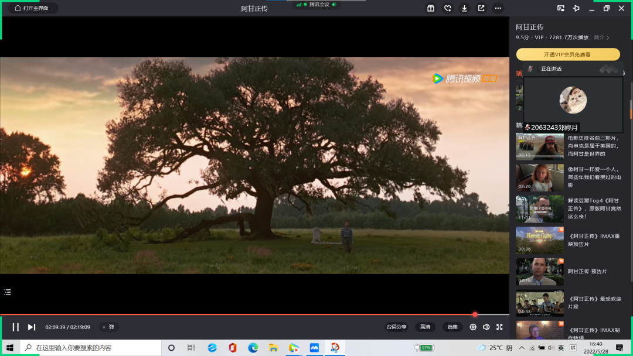The image size is (633, 356).
Task: Click the red playback progress bar handle
Action: pyautogui.click(x=475, y=314)
